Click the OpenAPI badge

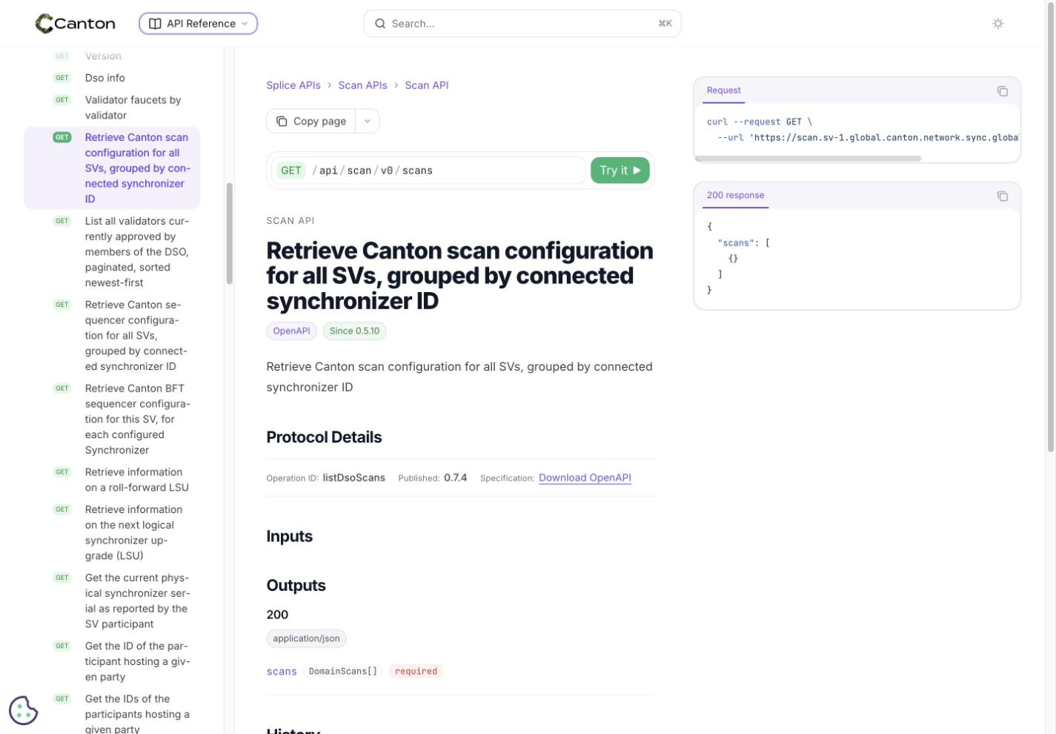pyautogui.click(x=291, y=331)
